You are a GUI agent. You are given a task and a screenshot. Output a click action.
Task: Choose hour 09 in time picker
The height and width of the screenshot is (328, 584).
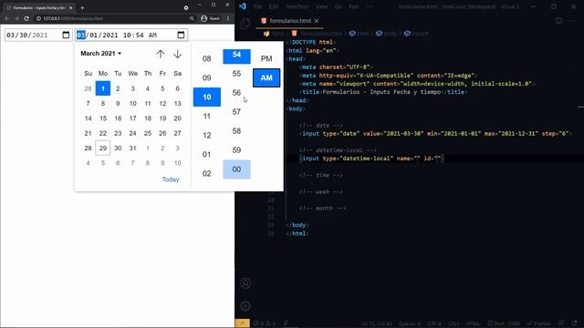tap(207, 77)
